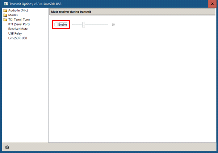
Task: Click the Transmit Options title bar text
Action: 35,4
